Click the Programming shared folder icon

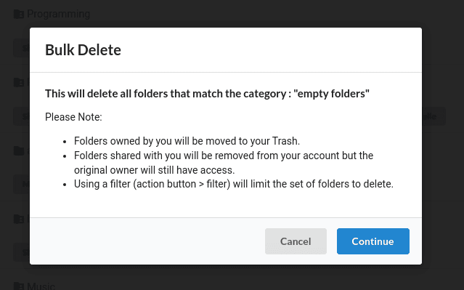(19, 14)
